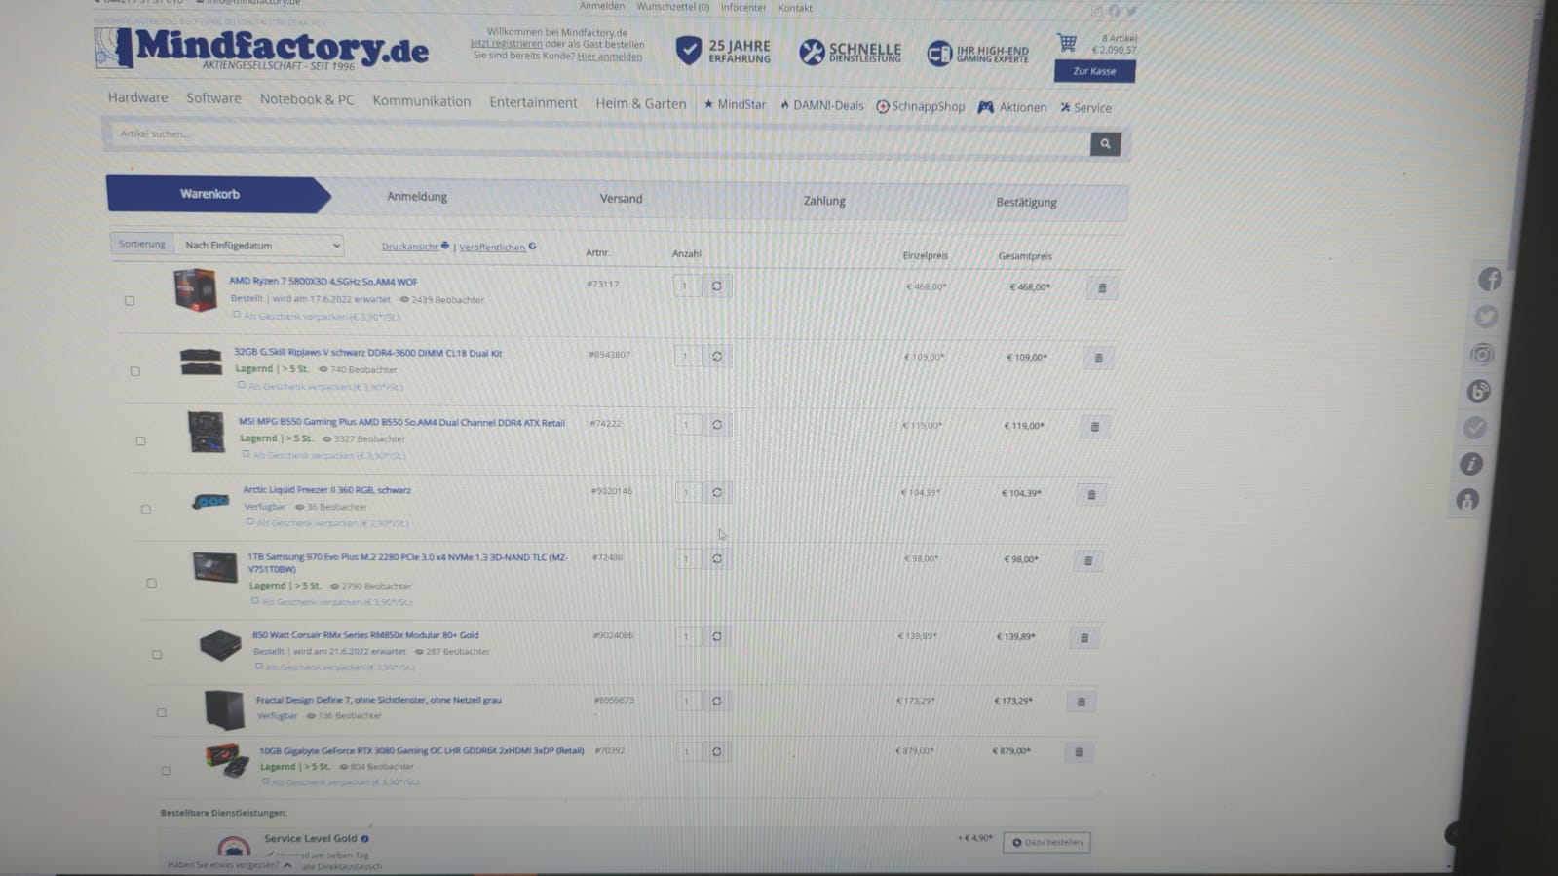Delete the Fractal Design Define 7 item
The image size is (1558, 876).
click(1081, 702)
